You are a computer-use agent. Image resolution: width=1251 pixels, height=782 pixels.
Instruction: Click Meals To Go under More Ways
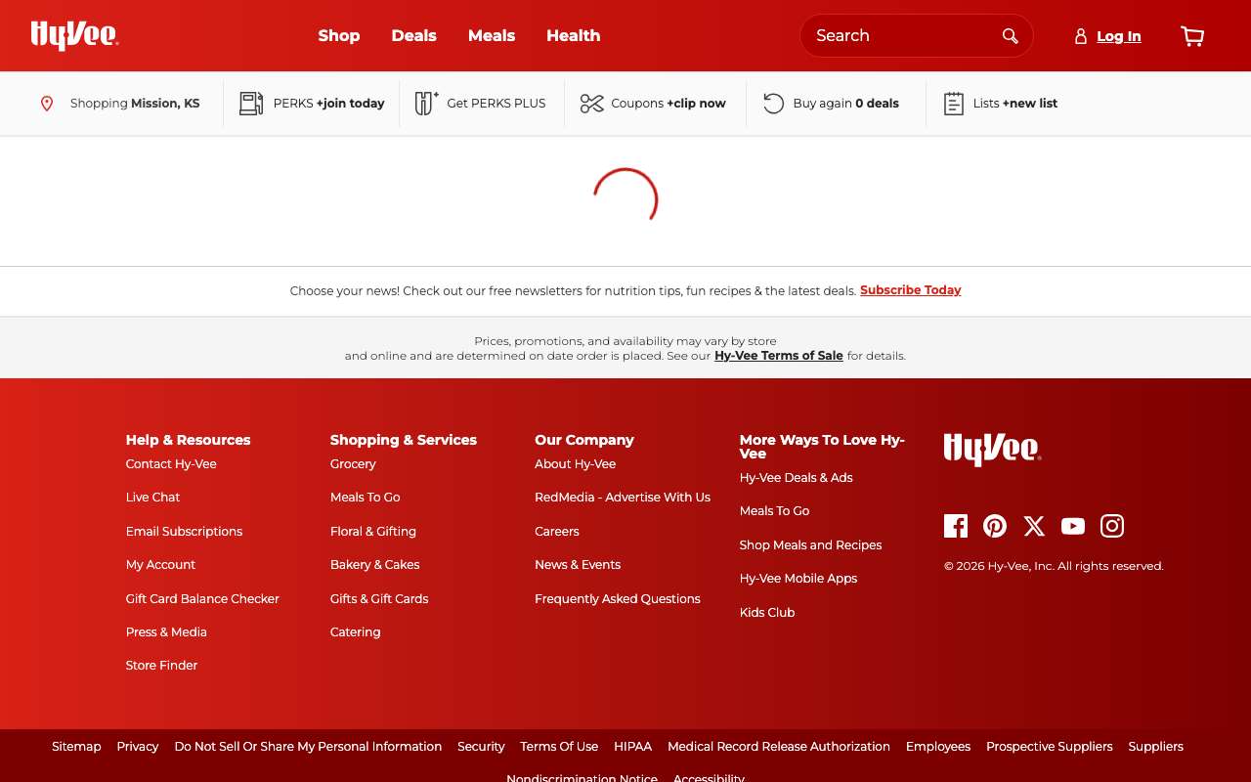[775, 511]
